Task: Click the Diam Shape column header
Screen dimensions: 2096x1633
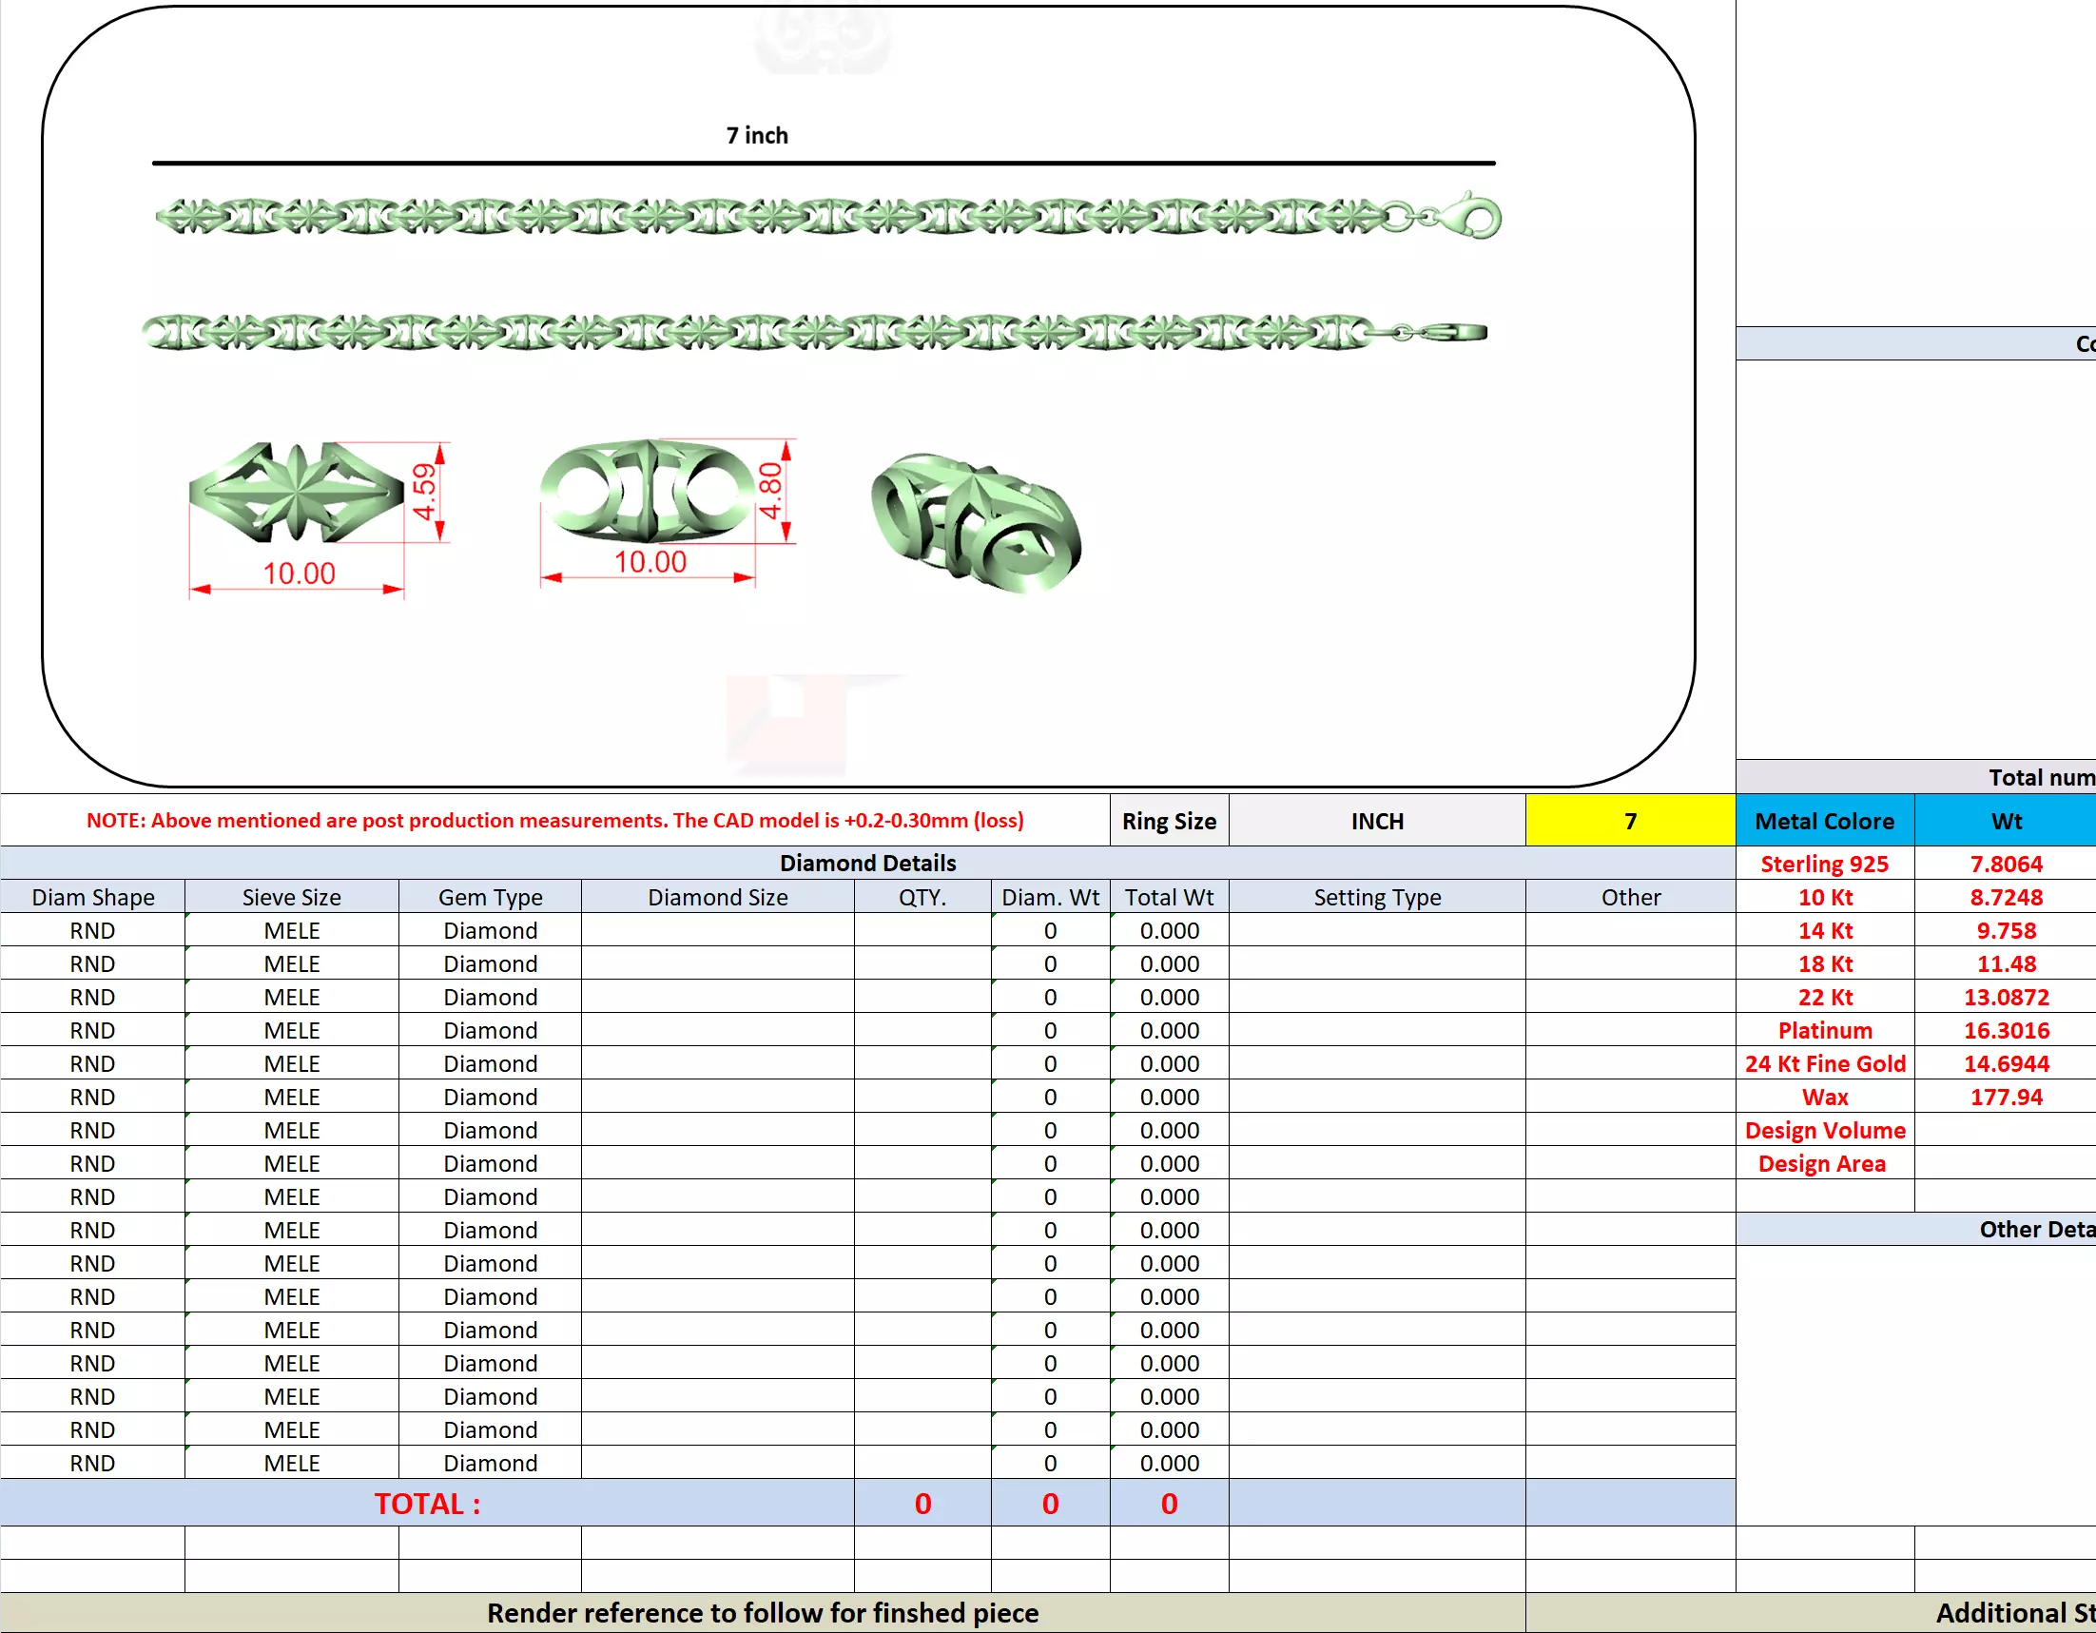Action: click(x=93, y=897)
